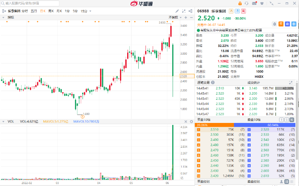Screen dimensions: 299x186
Task: Collapse the VOL panel arrow
Action: click(x=3, y=121)
